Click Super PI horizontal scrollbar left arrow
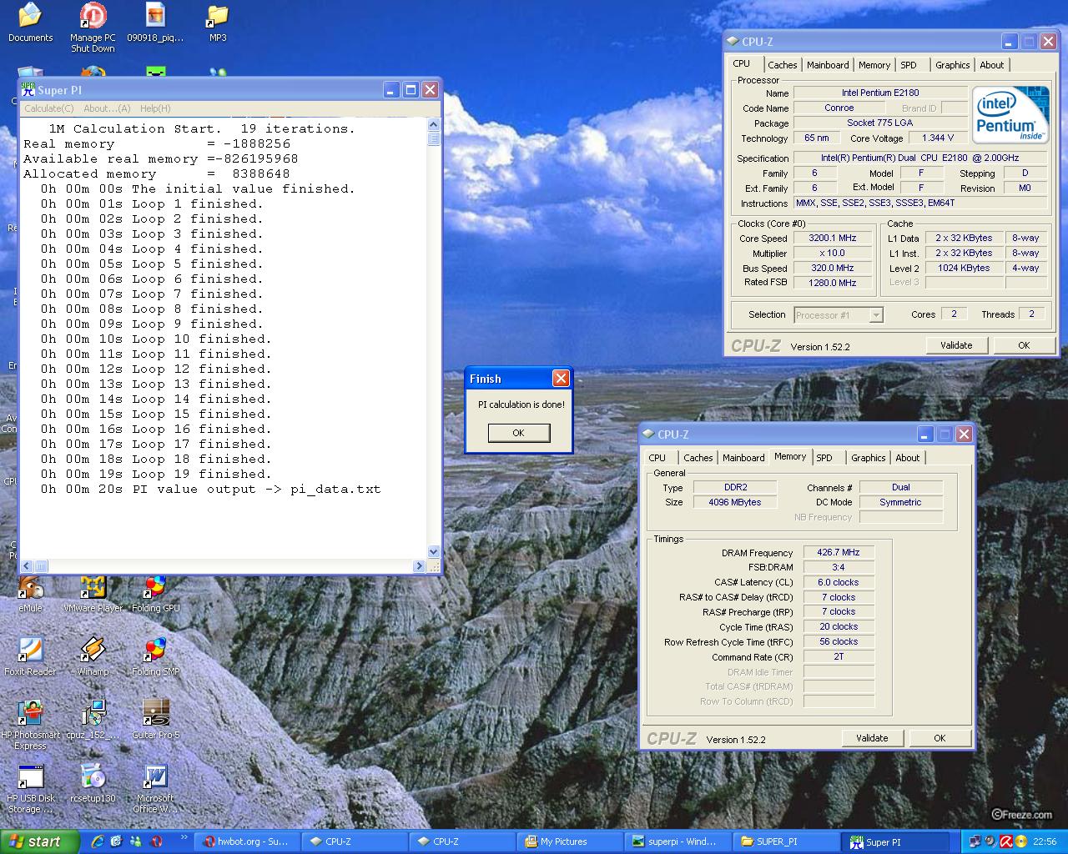The height and width of the screenshot is (854, 1068). click(x=27, y=565)
